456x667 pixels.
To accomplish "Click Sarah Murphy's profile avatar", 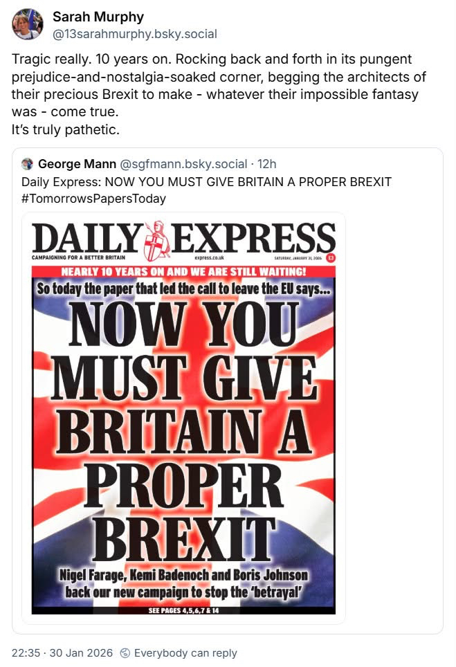I will tap(28, 24).
